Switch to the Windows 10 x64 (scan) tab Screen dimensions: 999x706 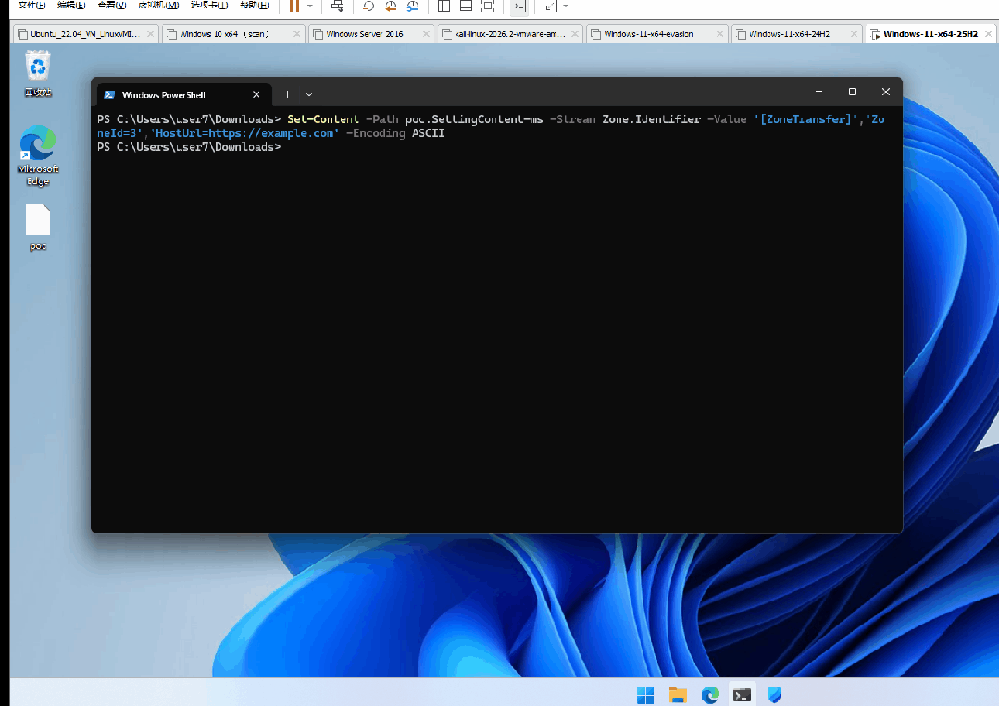click(233, 33)
